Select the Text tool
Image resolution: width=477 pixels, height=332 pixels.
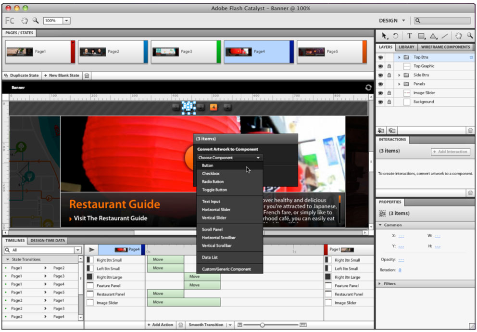click(x=410, y=36)
